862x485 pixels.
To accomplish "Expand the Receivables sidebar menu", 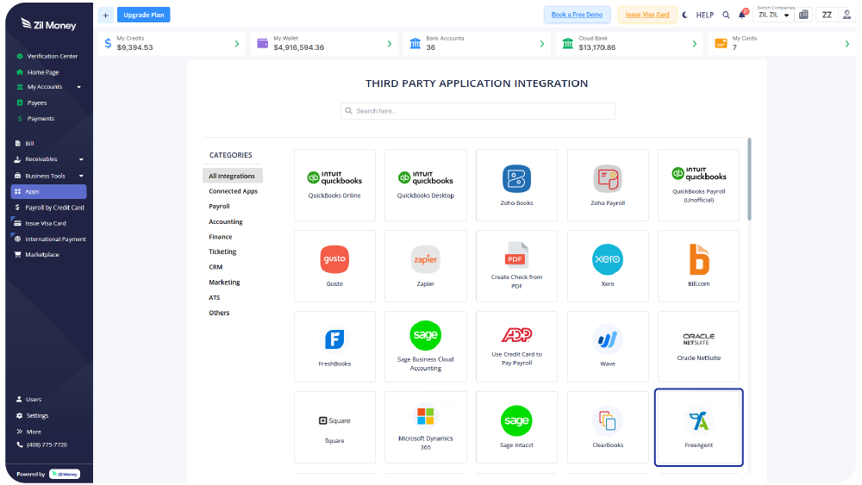I will click(81, 159).
